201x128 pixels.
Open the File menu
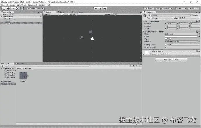tap(3, 5)
